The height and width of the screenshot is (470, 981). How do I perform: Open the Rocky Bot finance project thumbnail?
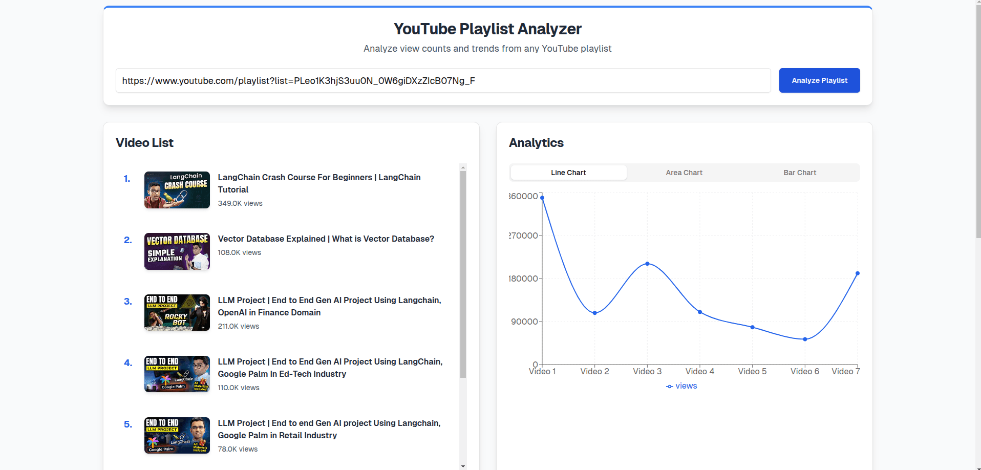click(177, 313)
